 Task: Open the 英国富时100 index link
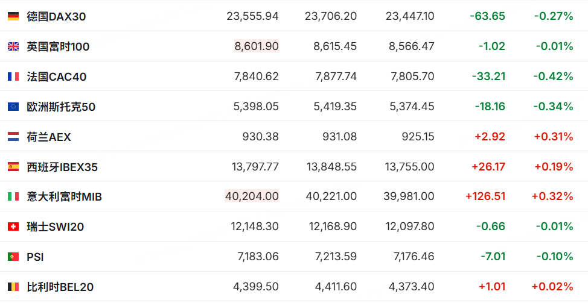coord(58,47)
